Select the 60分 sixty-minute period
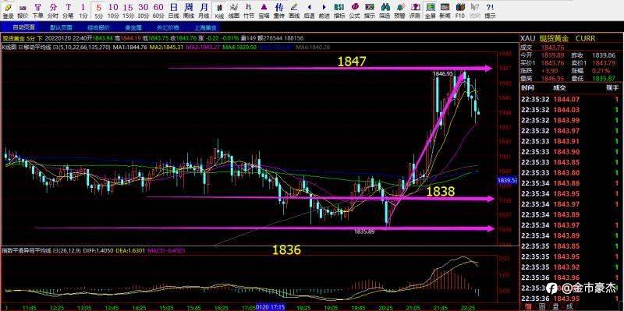 pos(158,10)
